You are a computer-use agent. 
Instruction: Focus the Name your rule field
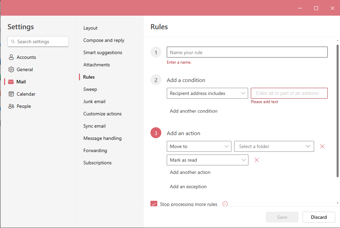tap(247, 52)
